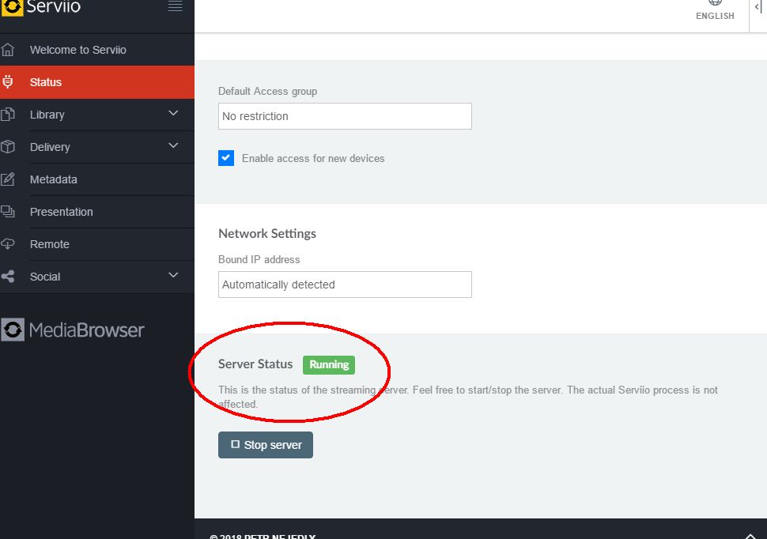Click the Server Status heading
Image resolution: width=767 pixels, height=539 pixels.
[255, 364]
